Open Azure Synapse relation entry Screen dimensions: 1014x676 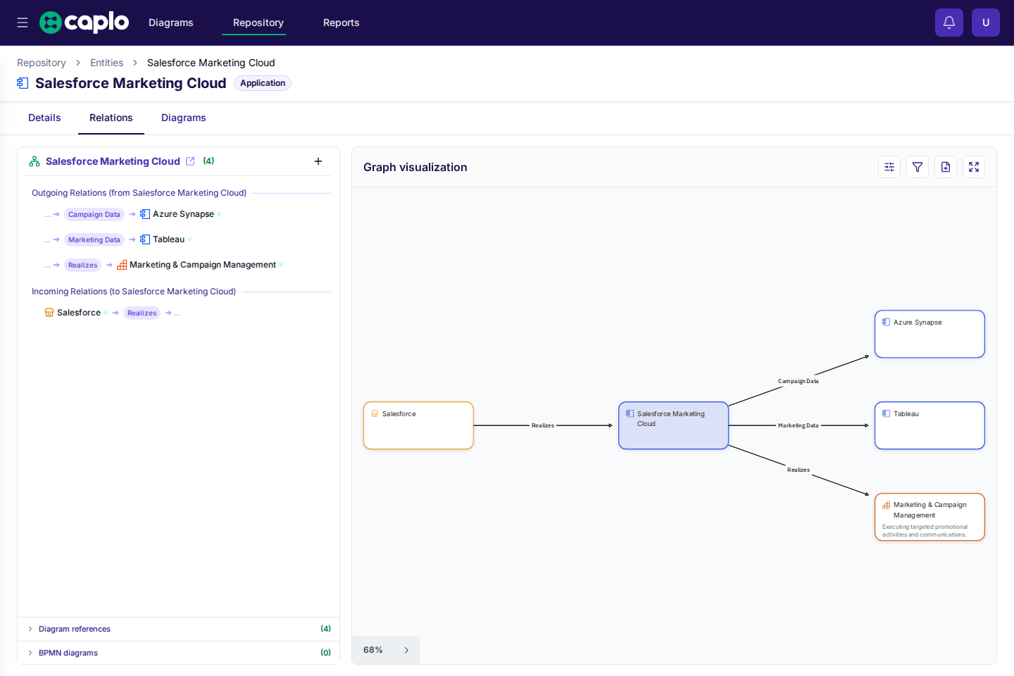(x=183, y=214)
